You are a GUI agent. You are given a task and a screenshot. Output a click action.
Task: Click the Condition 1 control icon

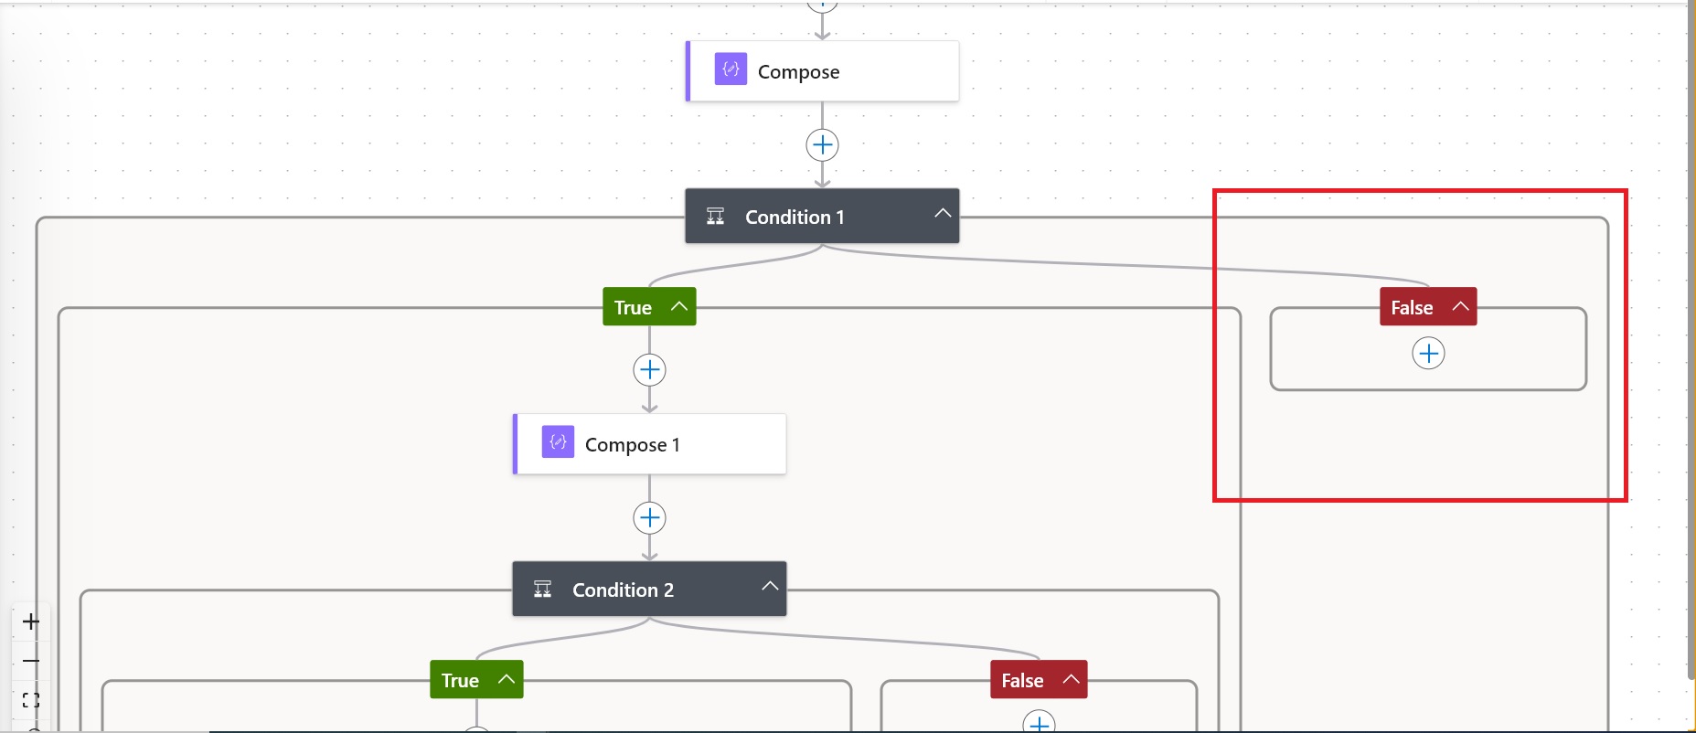click(715, 217)
